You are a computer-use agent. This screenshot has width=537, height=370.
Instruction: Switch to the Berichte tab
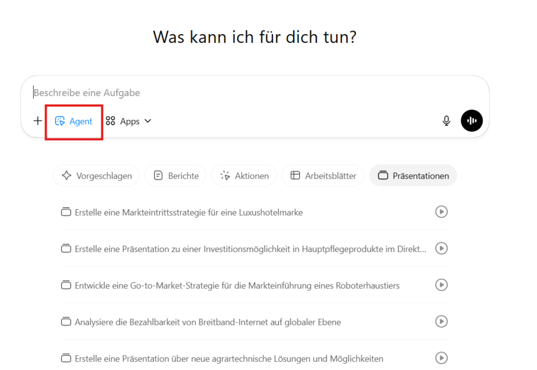pyautogui.click(x=176, y=176)
